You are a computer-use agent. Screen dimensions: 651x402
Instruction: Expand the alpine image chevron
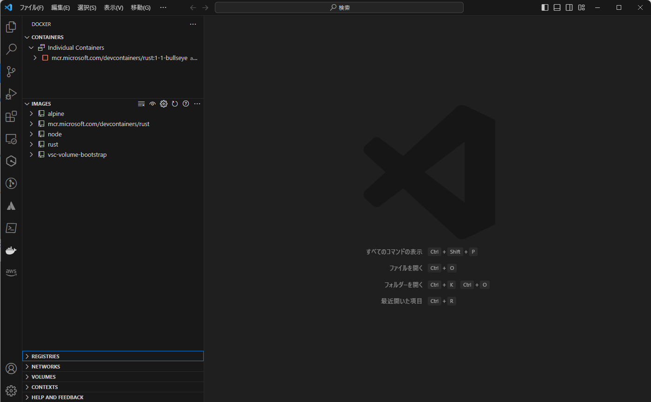pos(31,114)
